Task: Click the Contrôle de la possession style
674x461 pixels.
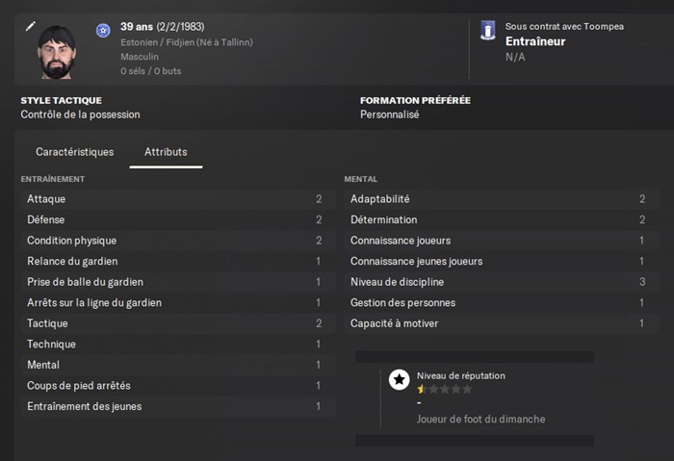Action: pos(80,115)
